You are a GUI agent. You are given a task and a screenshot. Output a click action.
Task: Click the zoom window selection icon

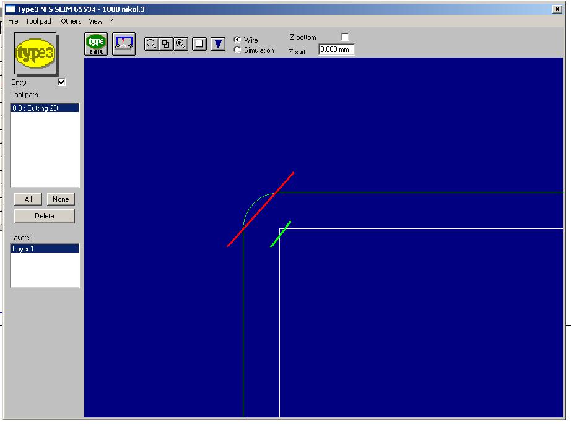166,44
